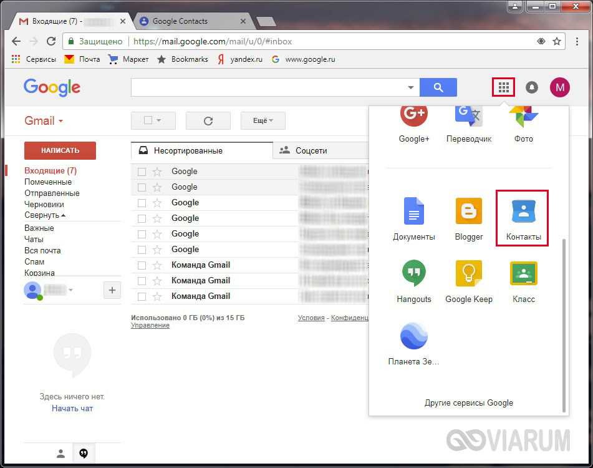Open Hangouts from apps panel
This screenshot has width=593, height=468.
[x=414, y=280]
